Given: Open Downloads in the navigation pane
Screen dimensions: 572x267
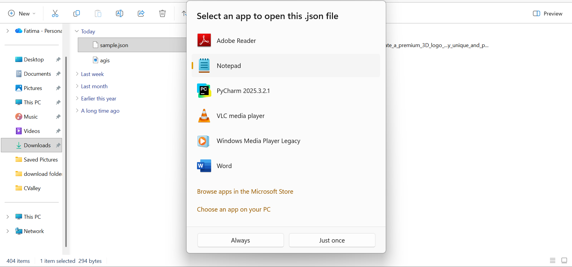Looking at the screenshot, I should pyautogui.click(x=32, y=145).
